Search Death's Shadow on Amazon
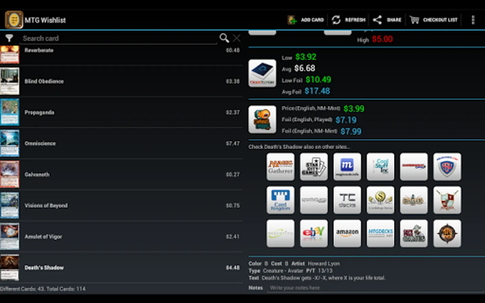Screen dimensions: 485x303 (x=347, y=234)
